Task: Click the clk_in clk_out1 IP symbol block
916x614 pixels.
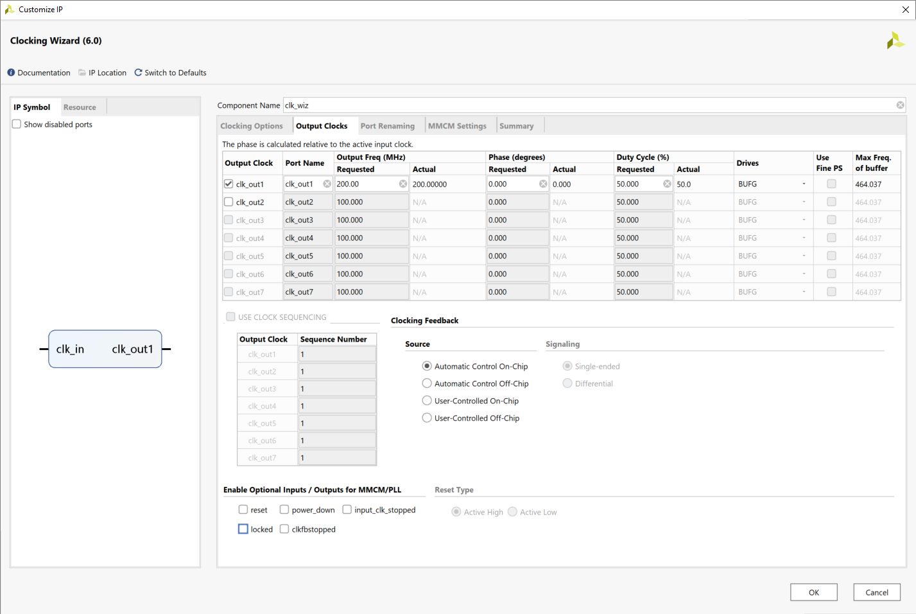Action: pyautogui.click(x=105, y=349)
